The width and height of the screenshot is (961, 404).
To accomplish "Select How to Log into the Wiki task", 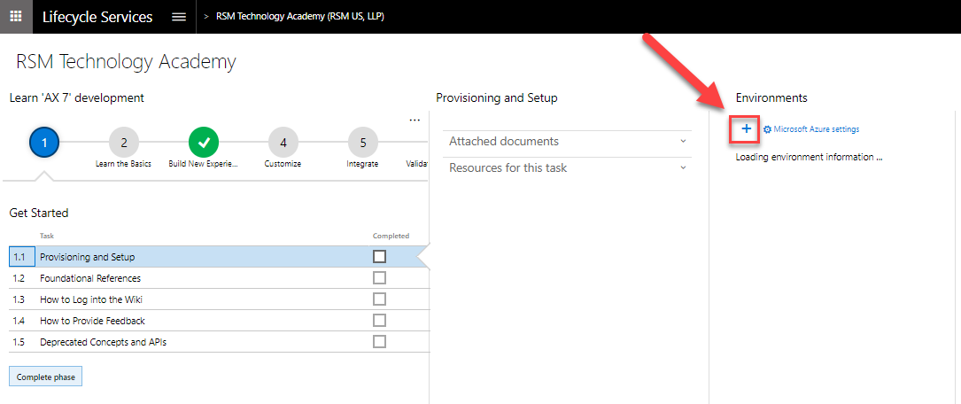I will click(x=90, y=299).
